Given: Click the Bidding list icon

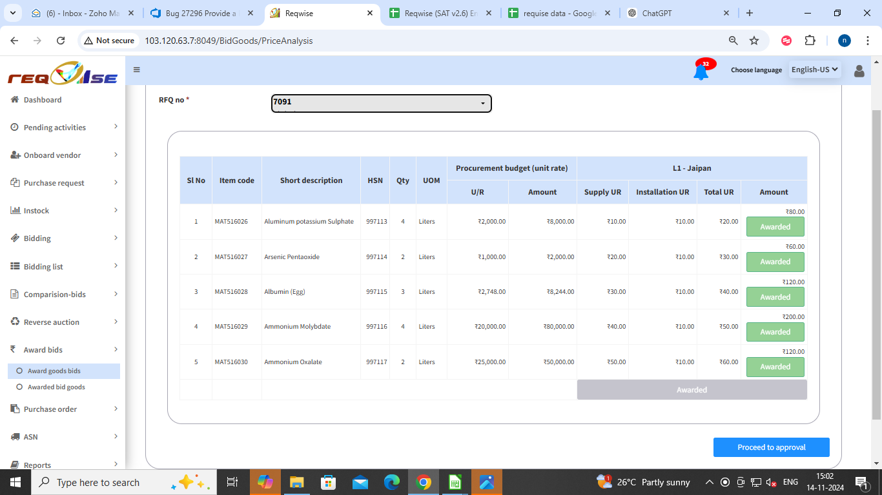Looking at the screenshot, I should click(x=15, y=266).
